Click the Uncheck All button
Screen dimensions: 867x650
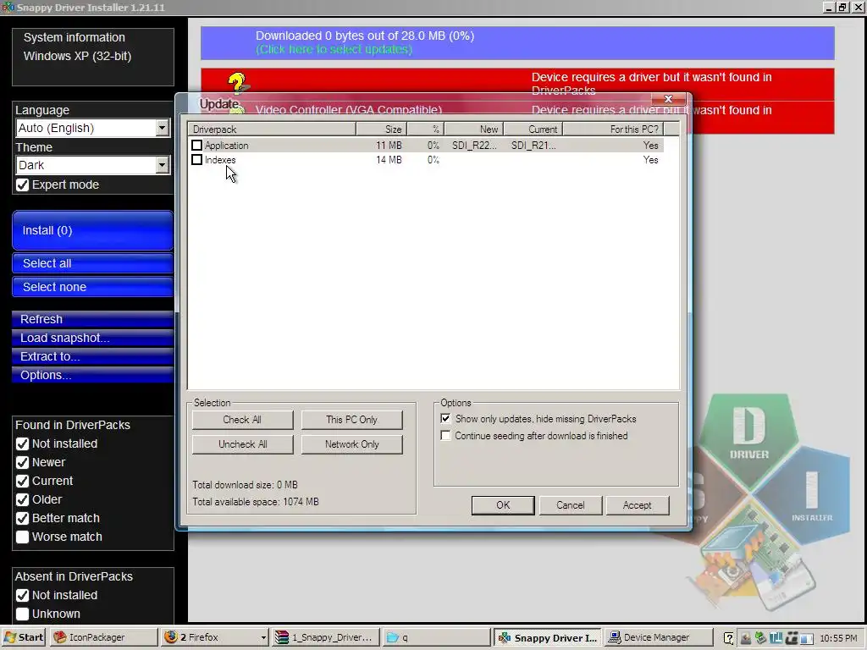(242, 444)
